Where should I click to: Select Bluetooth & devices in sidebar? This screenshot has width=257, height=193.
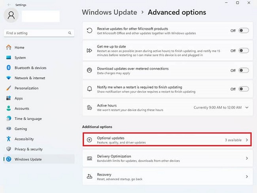[39, 68]
